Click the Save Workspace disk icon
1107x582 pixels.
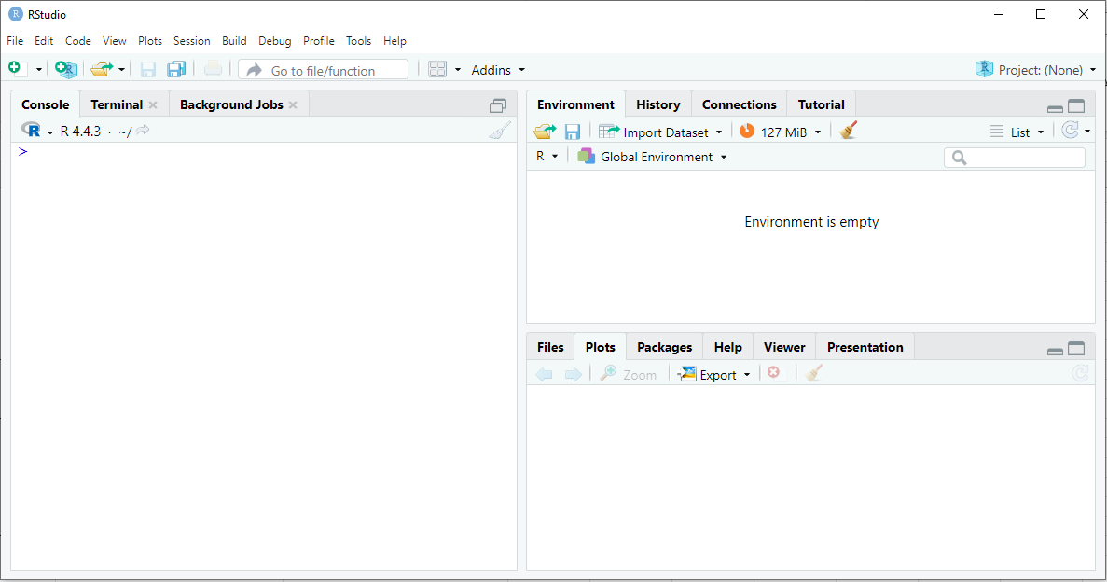pyautogui.click(x=573, y=132)
